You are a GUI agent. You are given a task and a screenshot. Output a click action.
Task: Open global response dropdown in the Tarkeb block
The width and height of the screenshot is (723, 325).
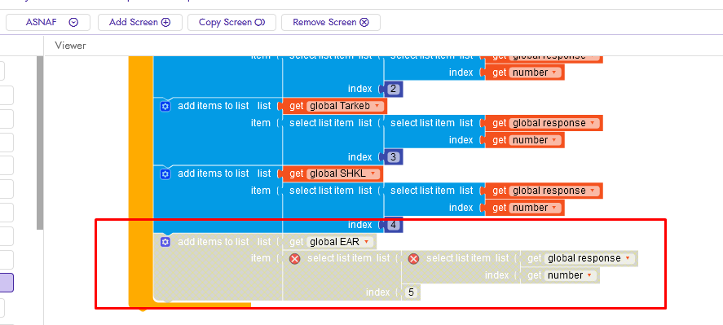[554, 123]
